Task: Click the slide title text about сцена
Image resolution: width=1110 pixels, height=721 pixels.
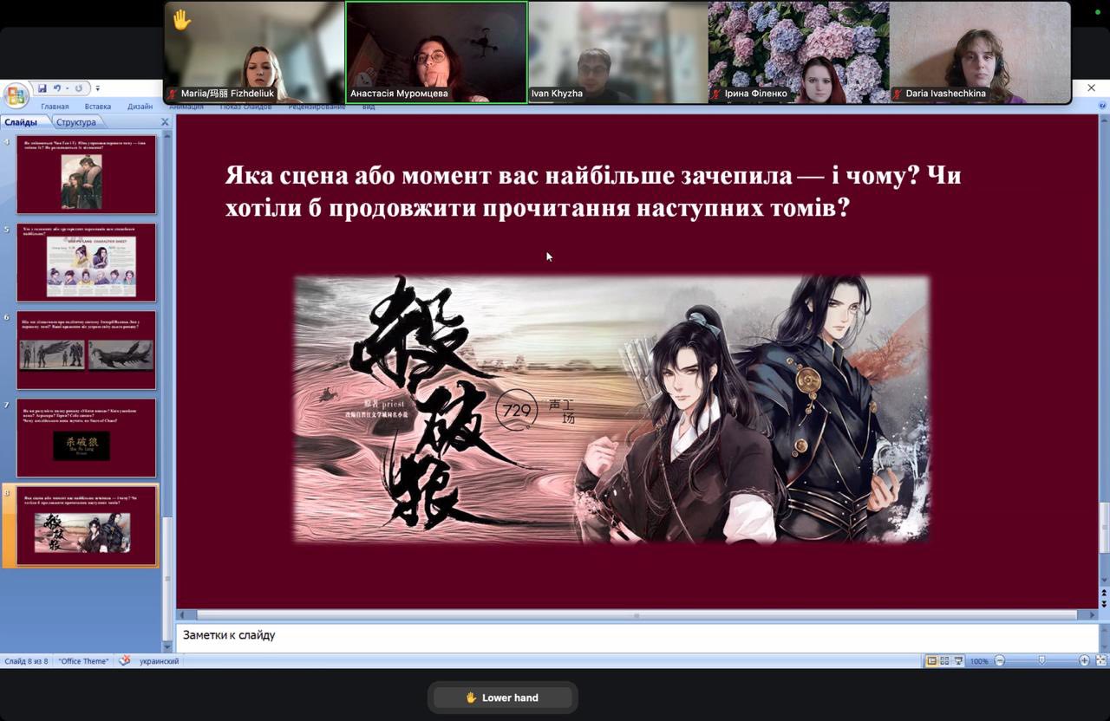Action: (x=592, y=192)
